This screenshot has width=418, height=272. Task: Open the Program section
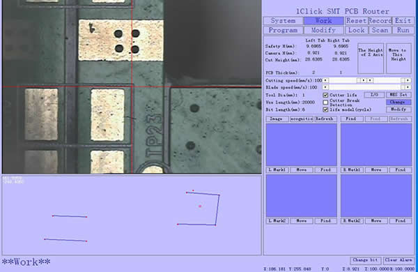(283, 30)
